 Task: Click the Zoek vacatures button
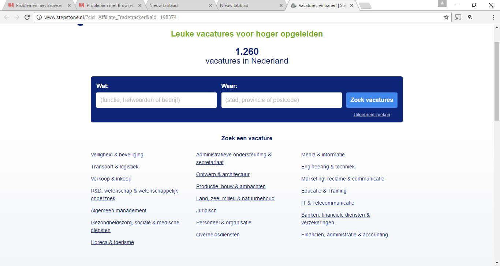pos(372,100)
